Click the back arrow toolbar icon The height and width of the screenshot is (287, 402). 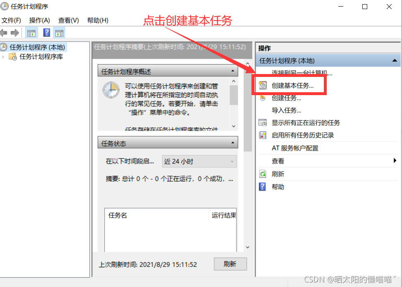pos(4,33)
